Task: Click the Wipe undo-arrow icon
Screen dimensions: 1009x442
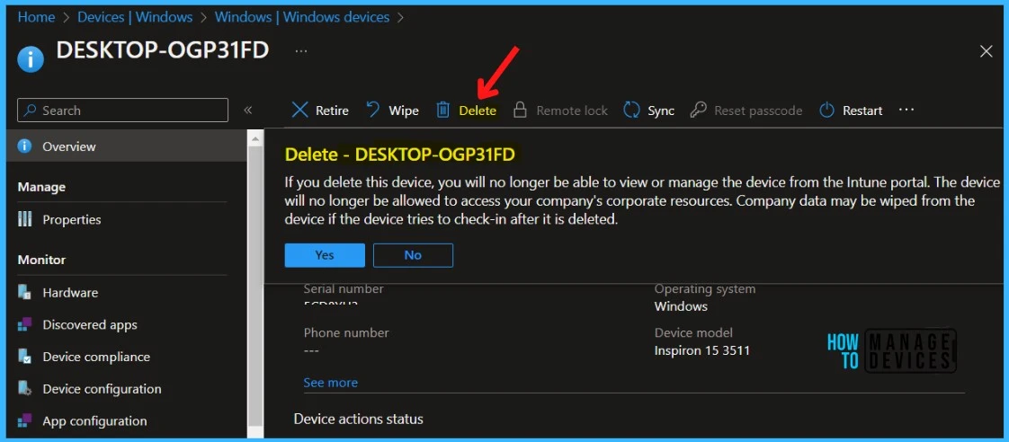Action: tap(373, 110)
